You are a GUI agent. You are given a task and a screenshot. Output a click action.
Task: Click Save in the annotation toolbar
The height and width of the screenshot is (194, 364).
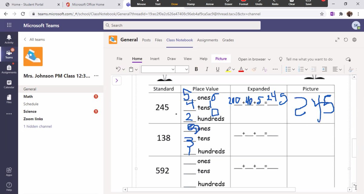308,3
